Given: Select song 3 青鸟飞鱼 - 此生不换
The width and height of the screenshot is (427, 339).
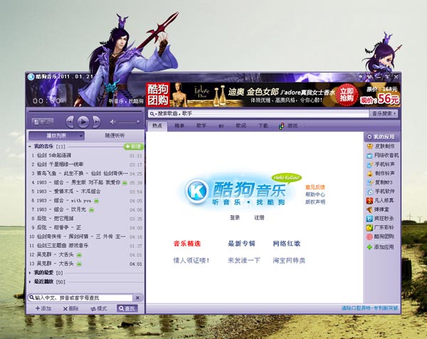Looking at the screenshot, I should [86, 173].
